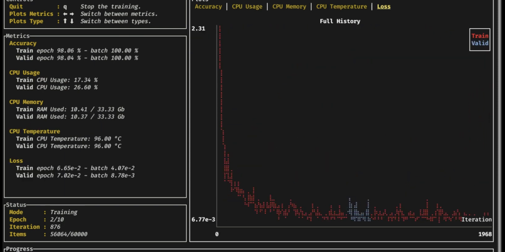Click the Mode Training value in Status
505x252 pixels.
pos(64,213)
